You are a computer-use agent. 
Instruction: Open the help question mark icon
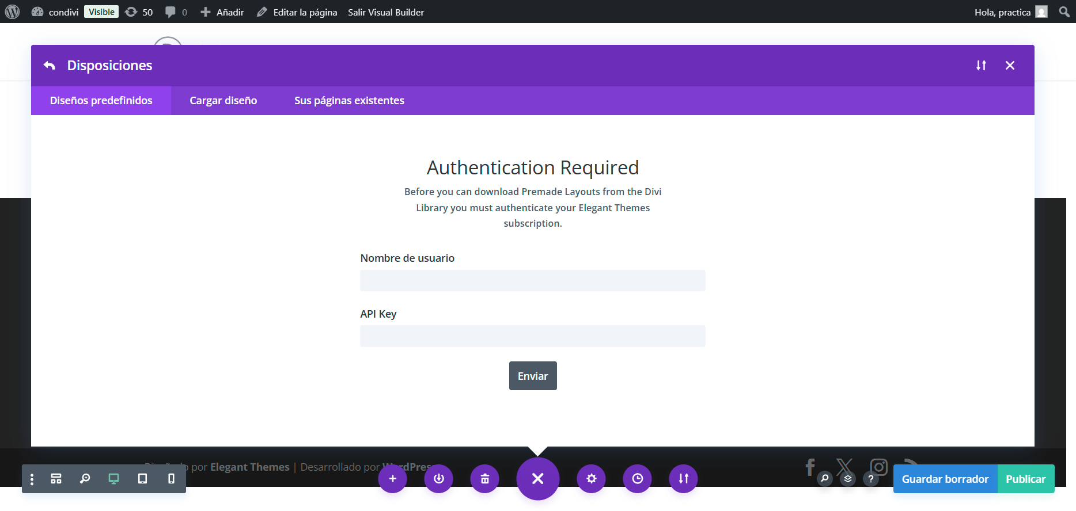click(871, 478)
